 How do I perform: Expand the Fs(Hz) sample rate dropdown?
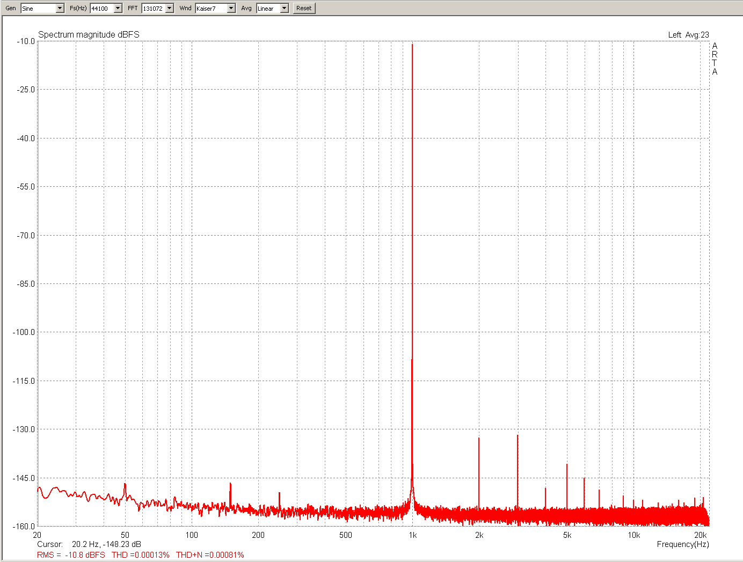click(x=118, y=8)
